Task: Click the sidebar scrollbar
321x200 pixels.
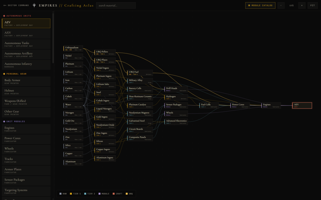Action: point(53,38)
